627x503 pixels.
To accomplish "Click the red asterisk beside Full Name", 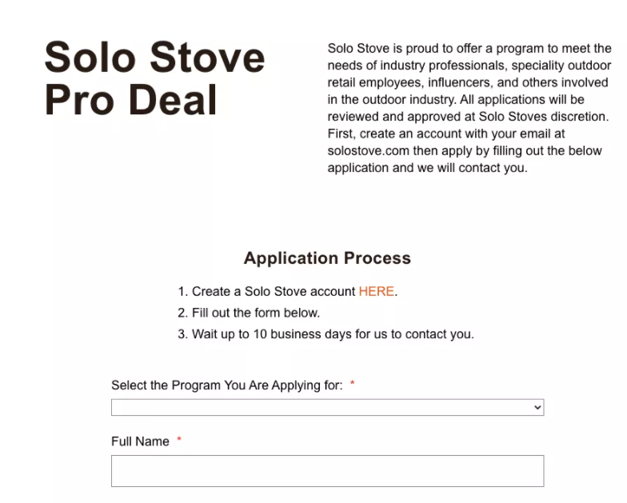I will tap(179, 441).
